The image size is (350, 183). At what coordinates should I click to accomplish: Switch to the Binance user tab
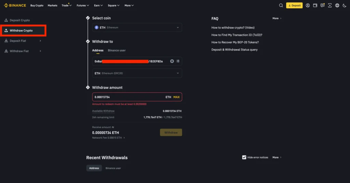pyautogui.click(x=117, y=50)
